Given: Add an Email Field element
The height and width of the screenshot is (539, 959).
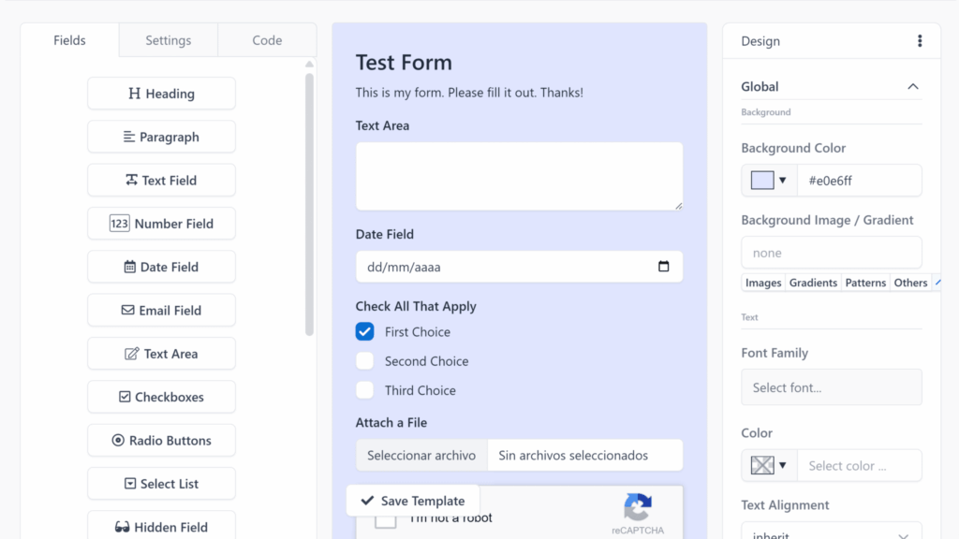Looking at the screenshot, I should tap(161, 311).
